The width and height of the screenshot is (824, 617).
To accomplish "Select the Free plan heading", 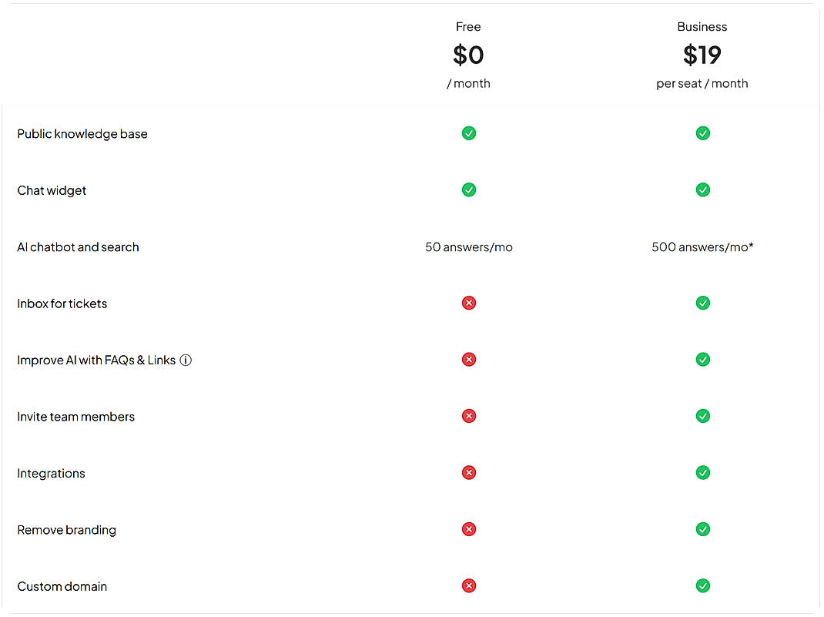I will [468, 27].
